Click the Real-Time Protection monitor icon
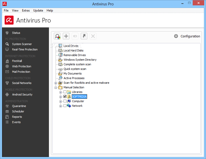This screenshot has height=159, width=206. (7, 49)
